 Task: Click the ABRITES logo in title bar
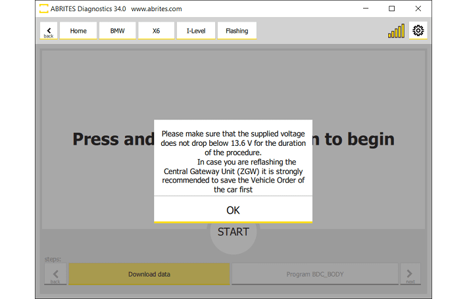coord(43,9)
